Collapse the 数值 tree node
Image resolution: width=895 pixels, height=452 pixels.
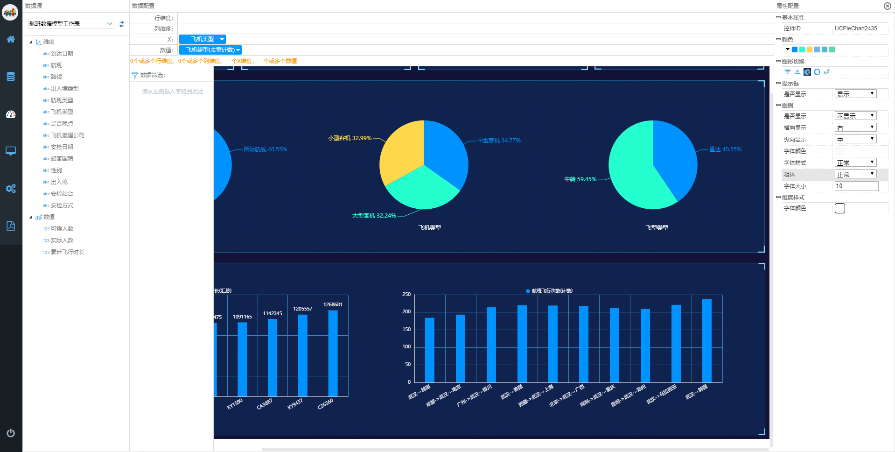(x=31, y=217)
